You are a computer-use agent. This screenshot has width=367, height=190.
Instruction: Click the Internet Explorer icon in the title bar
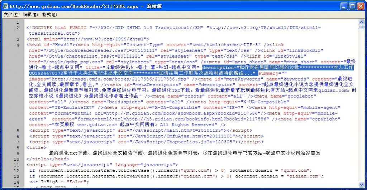click(5, 6)
